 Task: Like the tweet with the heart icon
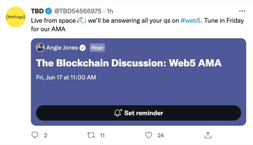[x=149, y=135]
